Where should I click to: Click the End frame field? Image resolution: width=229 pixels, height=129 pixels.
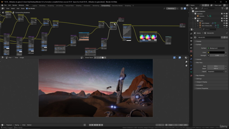coord(183,125)
